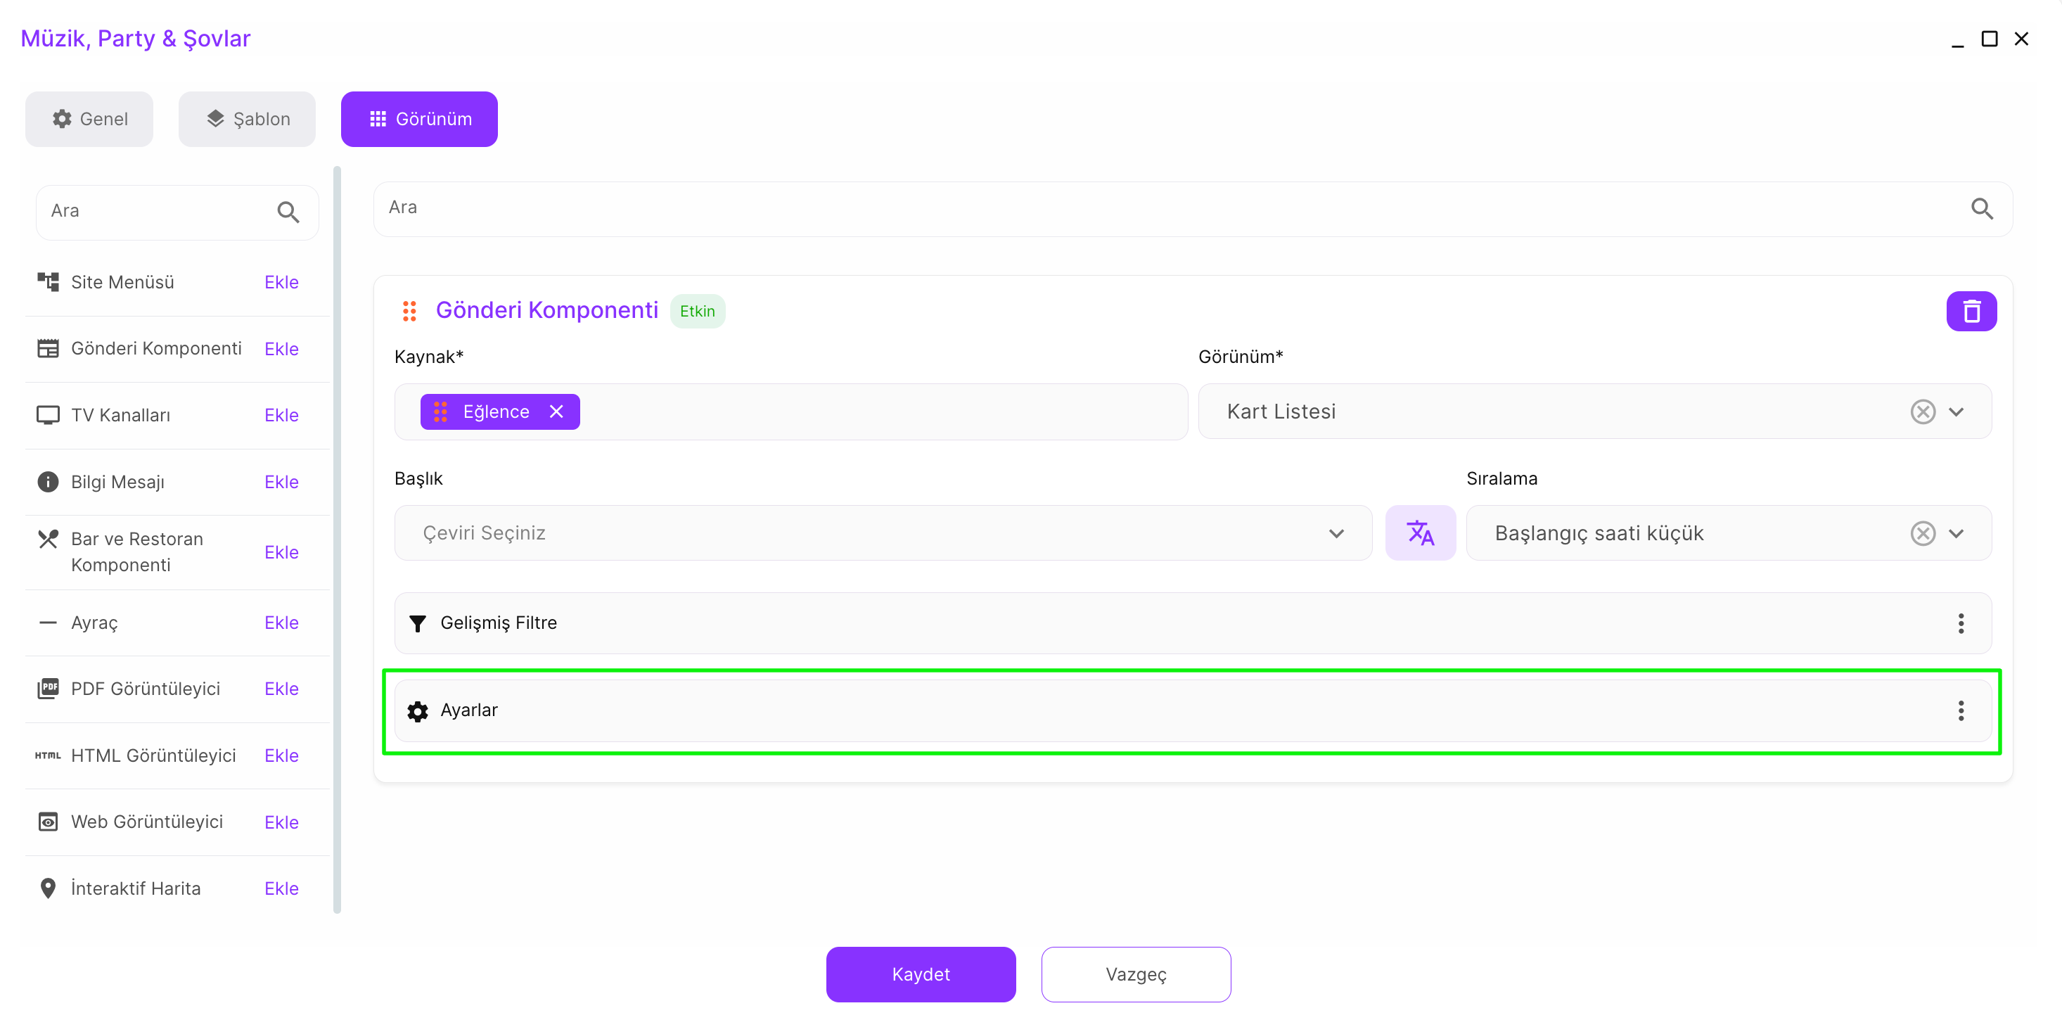Click magnifier icon in main search bar

pos(1981,209)
